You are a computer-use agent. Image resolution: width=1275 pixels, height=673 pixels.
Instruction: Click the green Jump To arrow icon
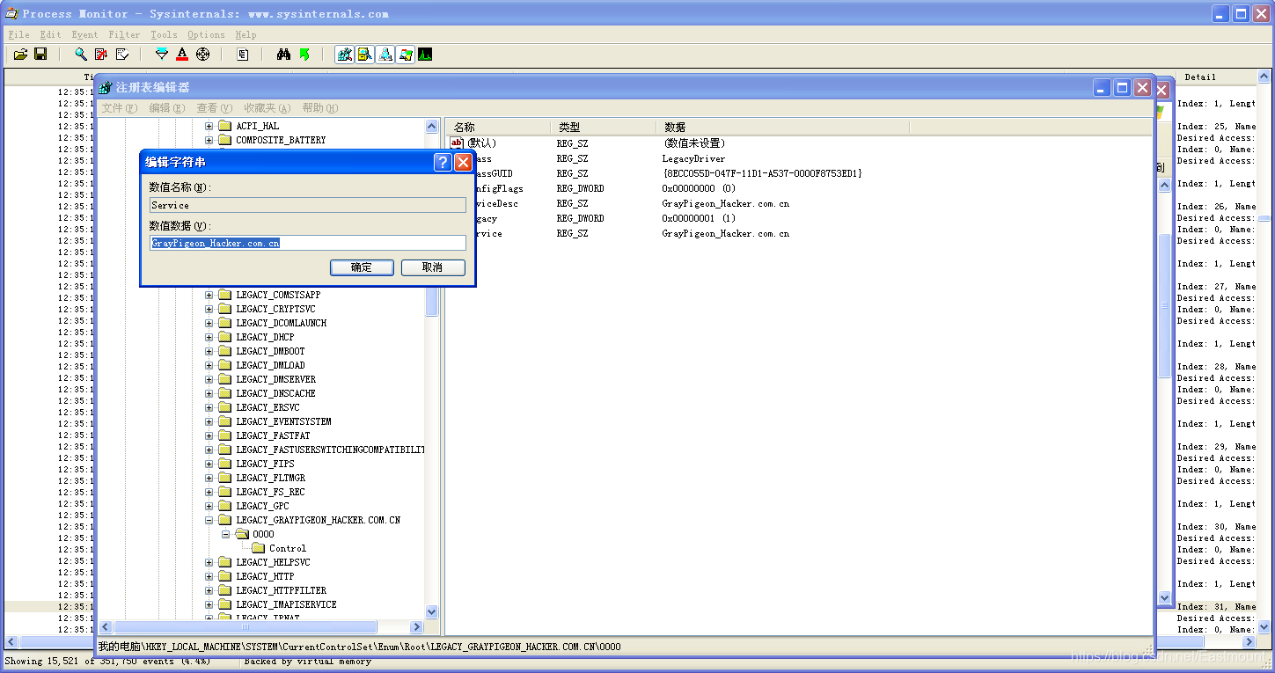pos(304,55)
